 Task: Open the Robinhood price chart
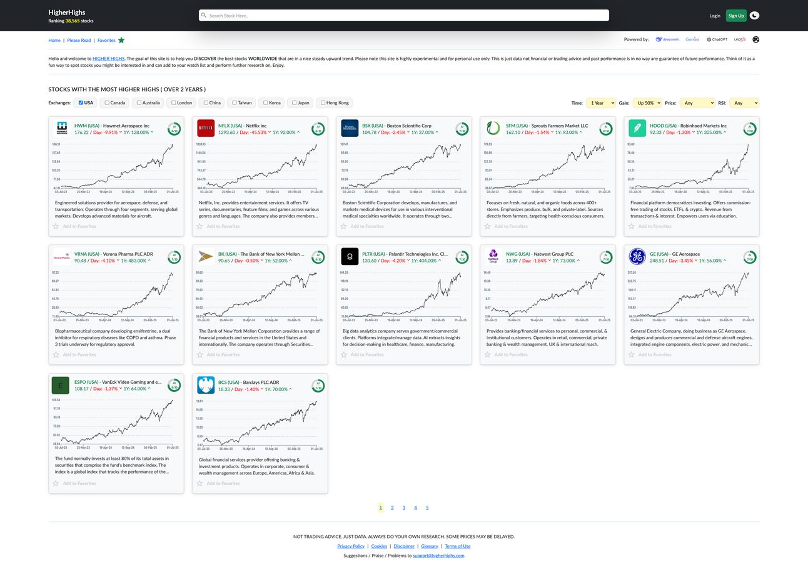(x=692, y=167)
